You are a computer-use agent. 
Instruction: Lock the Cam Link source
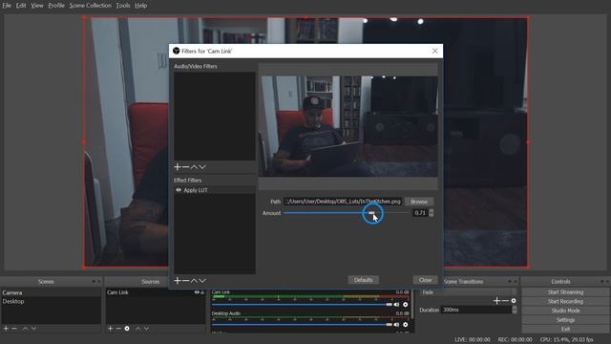point(202,292)
